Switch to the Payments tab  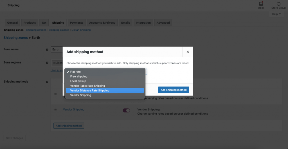tap(76, 23)
